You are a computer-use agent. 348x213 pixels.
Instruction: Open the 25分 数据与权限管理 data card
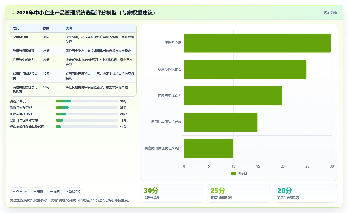tap(239, 193)
